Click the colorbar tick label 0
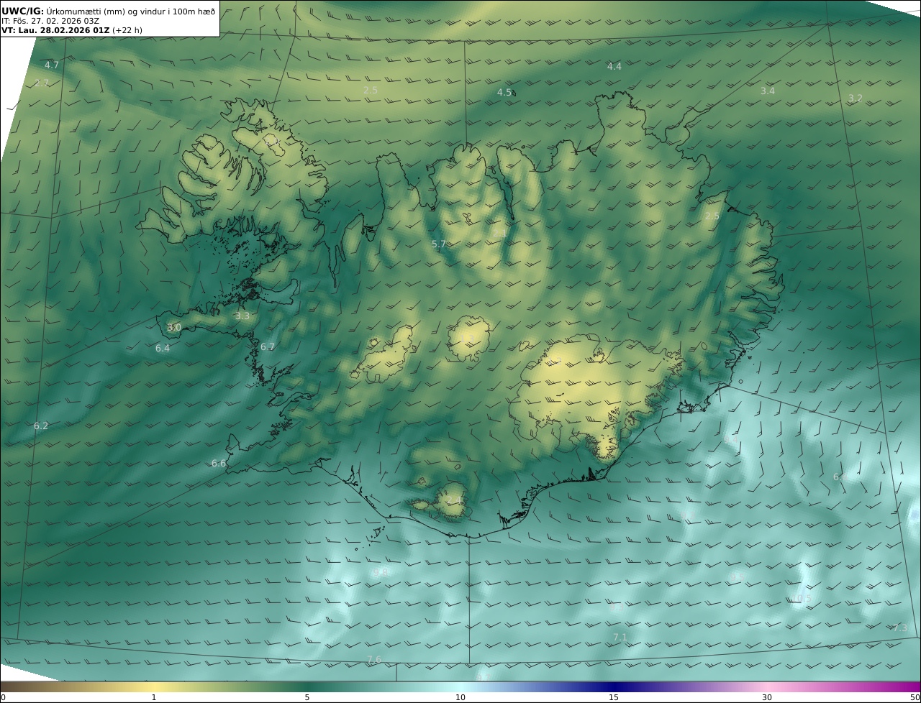Screen dimensions: 921x703 coord(3,698)
